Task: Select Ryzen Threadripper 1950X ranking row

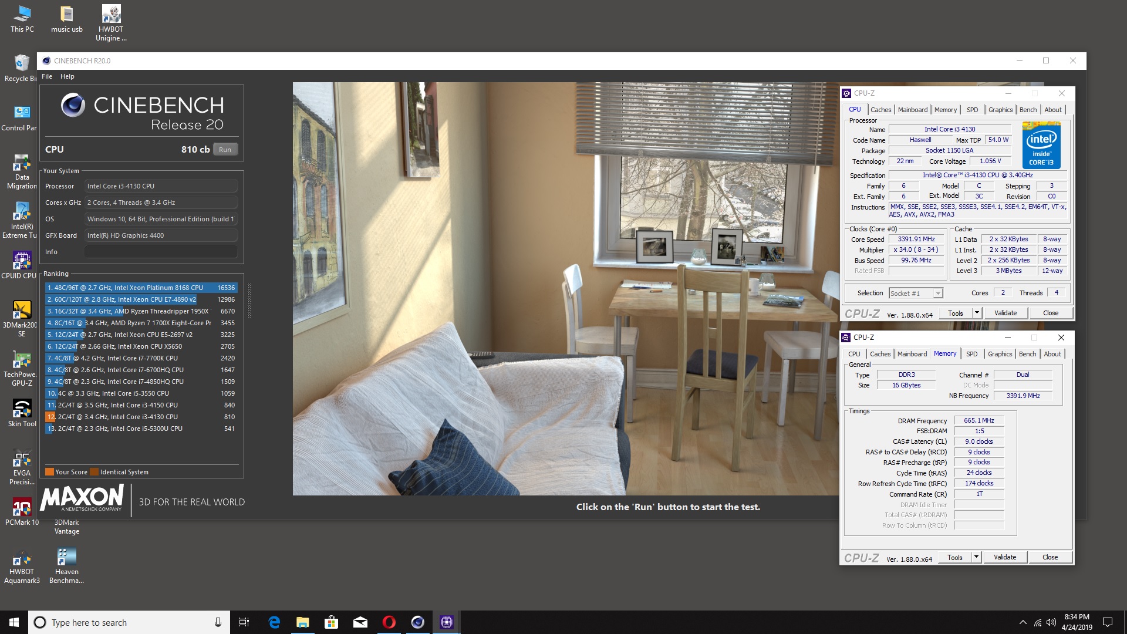Action: click(141, 311)
